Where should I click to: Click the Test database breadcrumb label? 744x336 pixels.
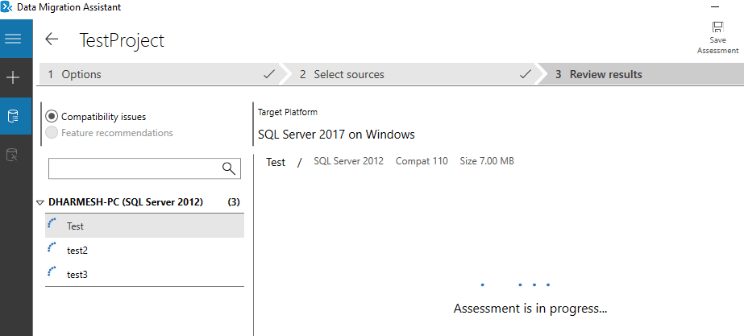tap(276, 162)
